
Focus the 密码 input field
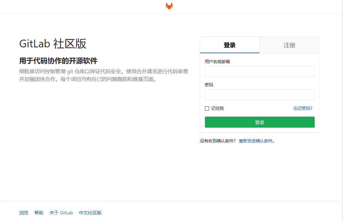(260, 95)
